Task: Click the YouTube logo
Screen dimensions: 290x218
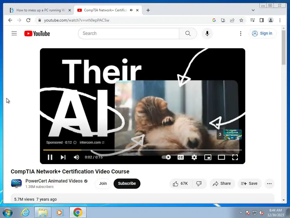Action: [x=37, y=33]
